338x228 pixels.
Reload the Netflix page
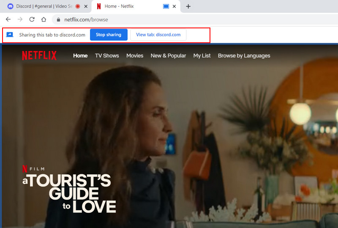[x=32, y=19]
